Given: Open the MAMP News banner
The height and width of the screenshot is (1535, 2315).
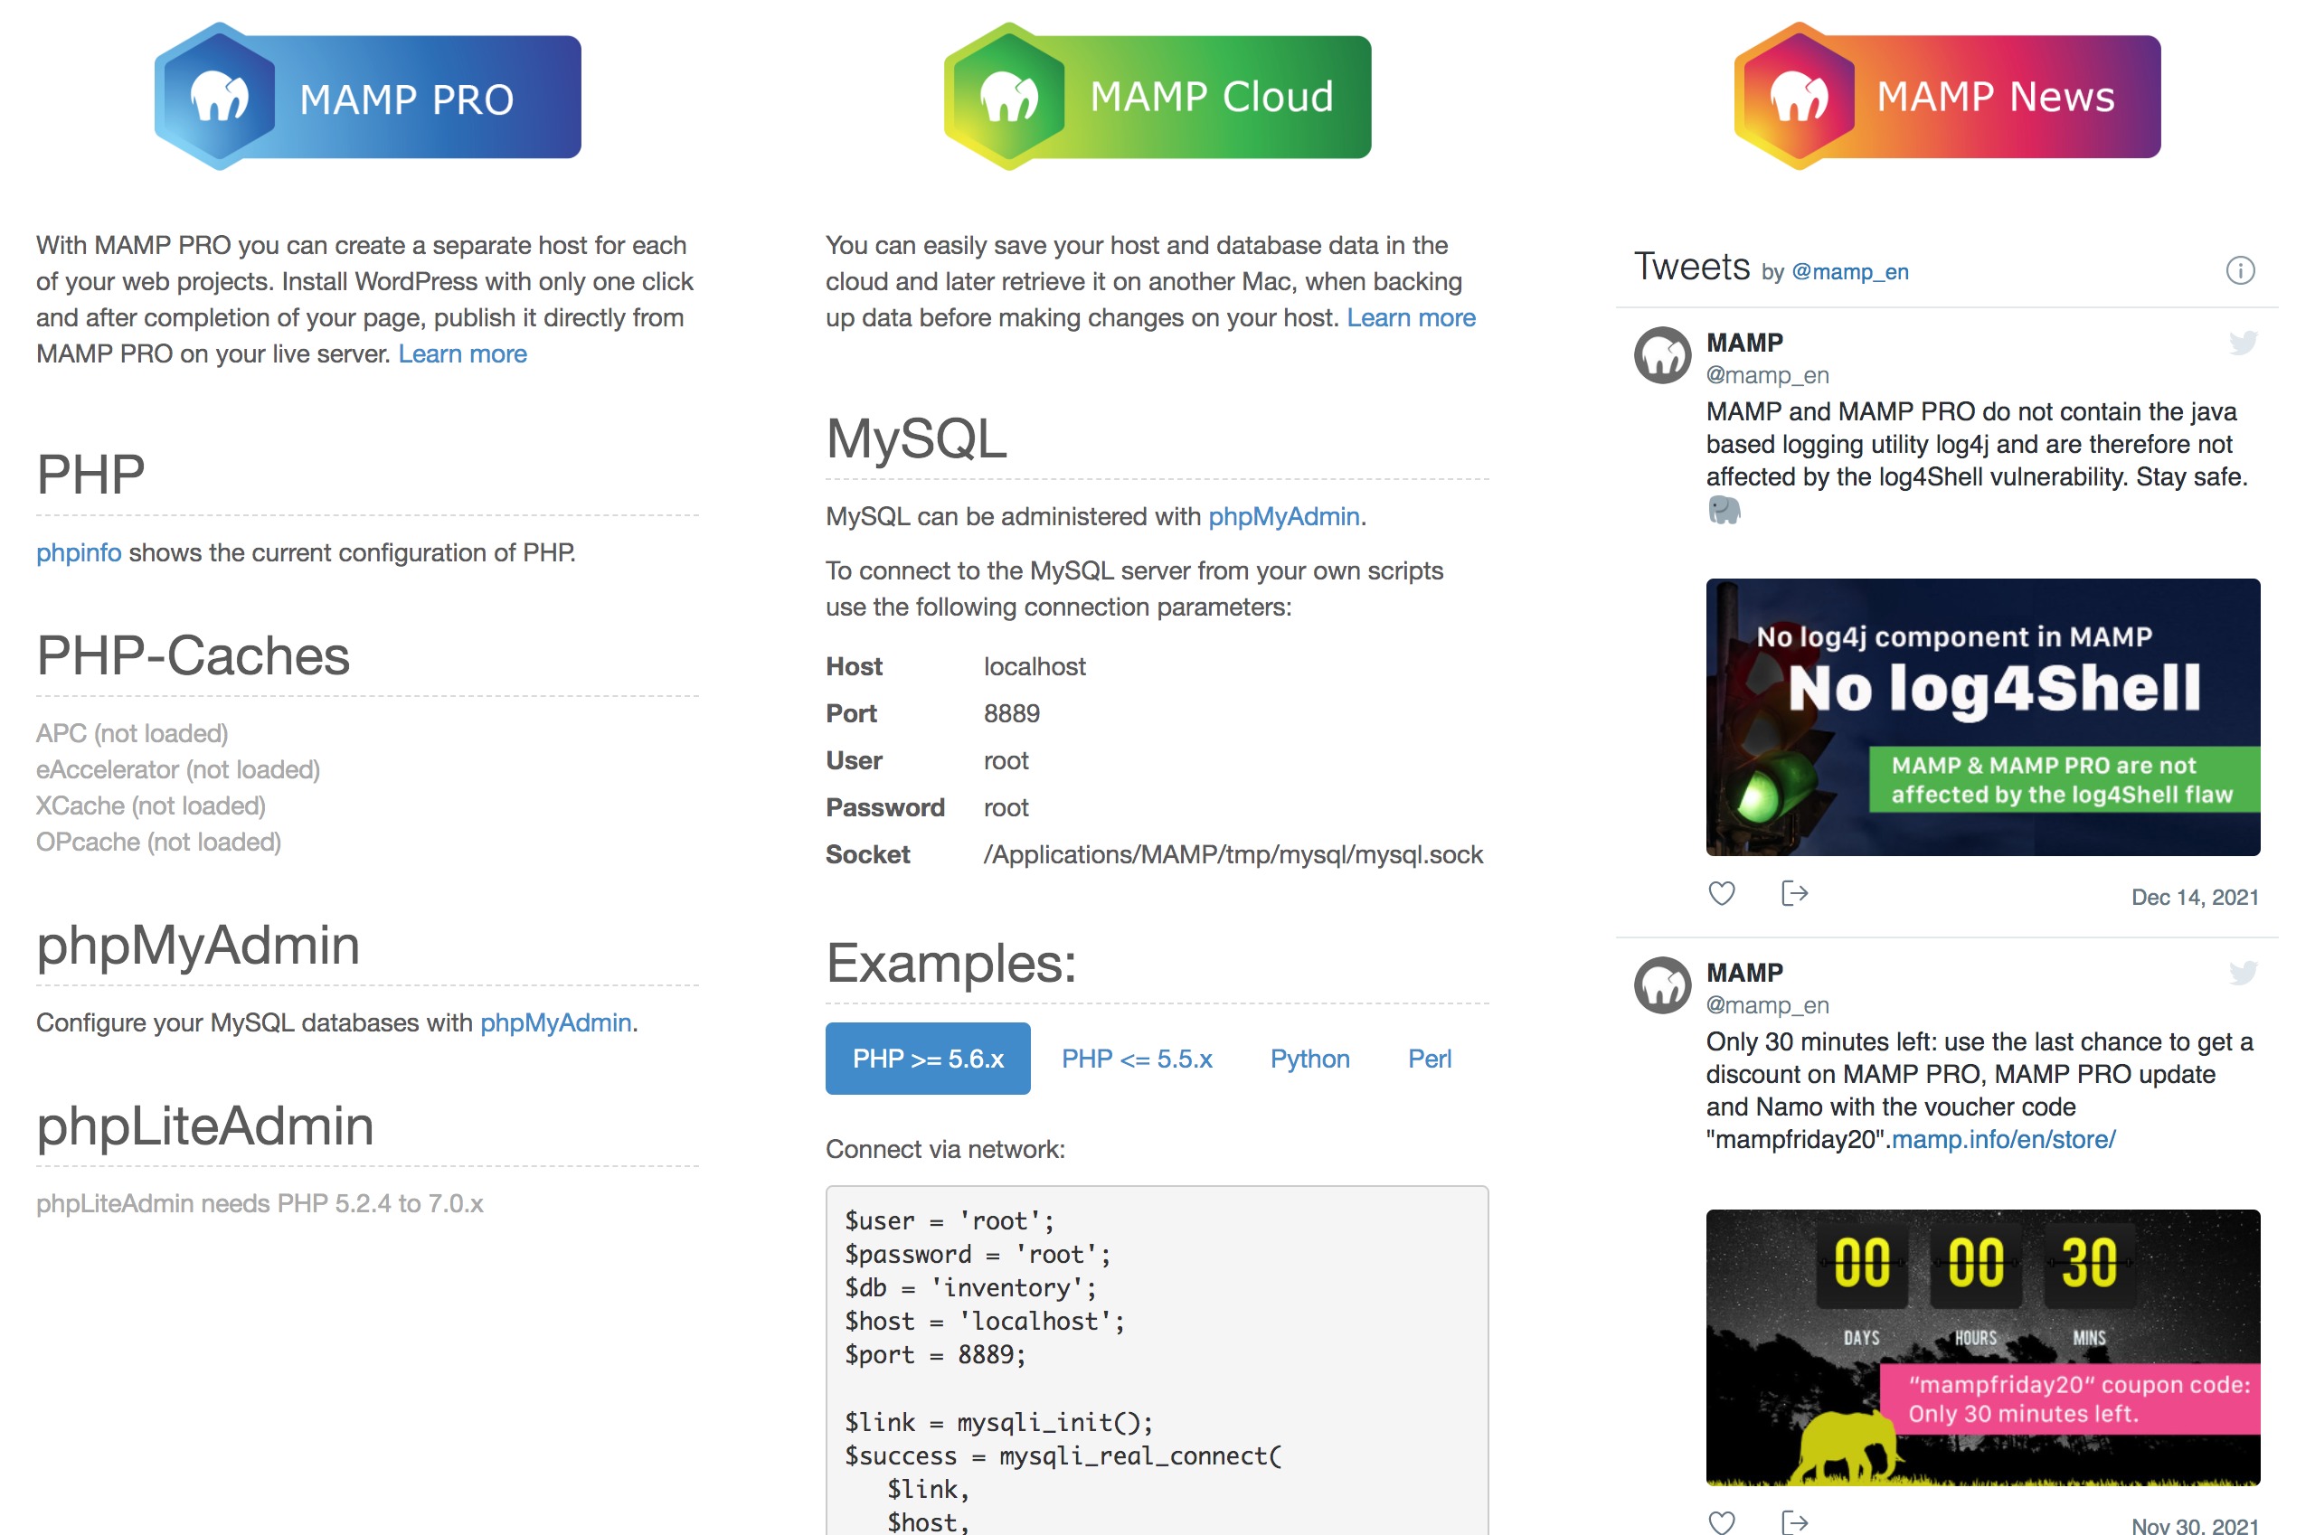Looking at the screenshot, I should click(x=1947, y=97).
